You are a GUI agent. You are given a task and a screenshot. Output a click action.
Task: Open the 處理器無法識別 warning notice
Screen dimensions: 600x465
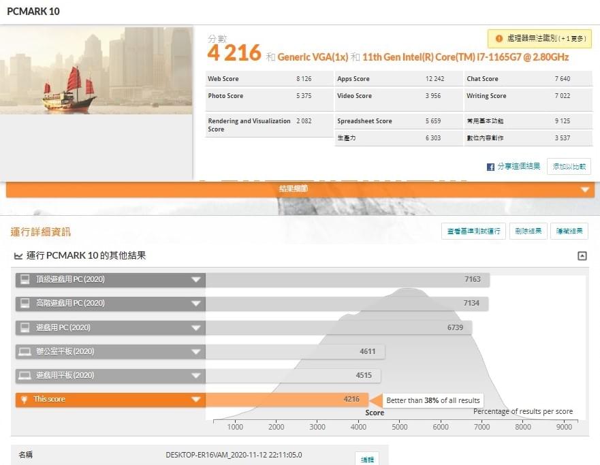point(539,38)
